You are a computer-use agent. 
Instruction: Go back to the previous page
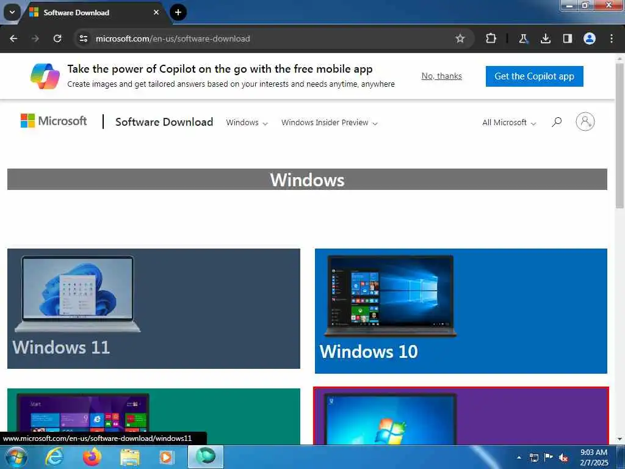point(13,38)
